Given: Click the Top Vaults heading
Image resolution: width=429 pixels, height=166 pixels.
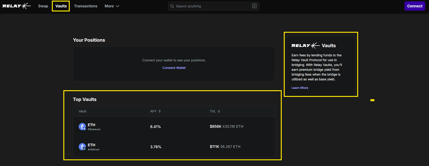Looking at the screenshot, I should click(x=85, y=99).
